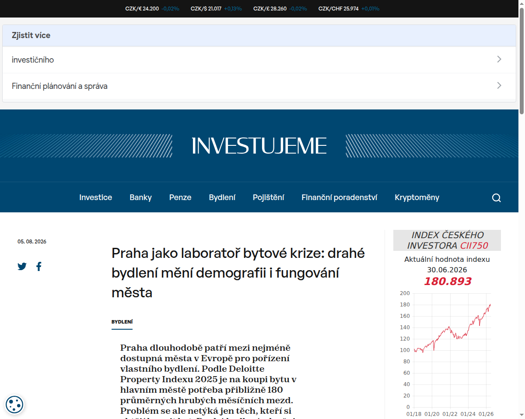The image size is (525, 419).
Task: Open the Banky menu section
Action: 140,197
